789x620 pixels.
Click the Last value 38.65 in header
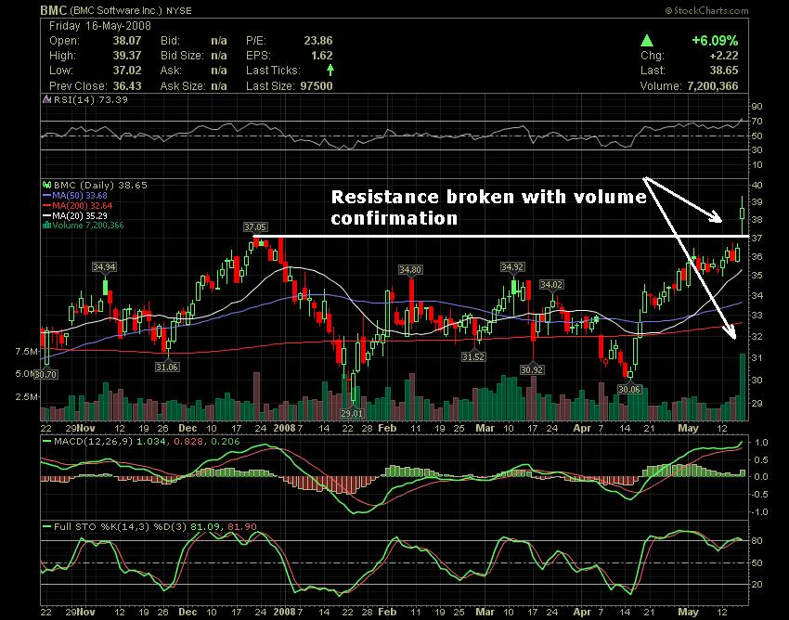pyautogui.click(x=724, y=70)
